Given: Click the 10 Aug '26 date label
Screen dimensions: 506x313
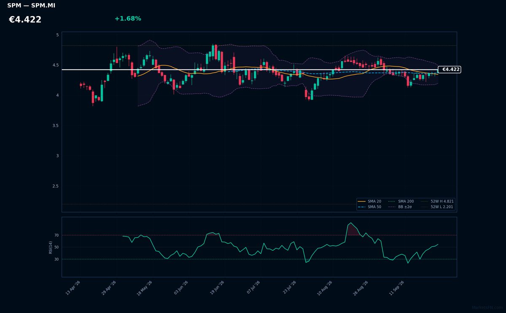Looking at the screenshot, I should [x=324, y=288].
